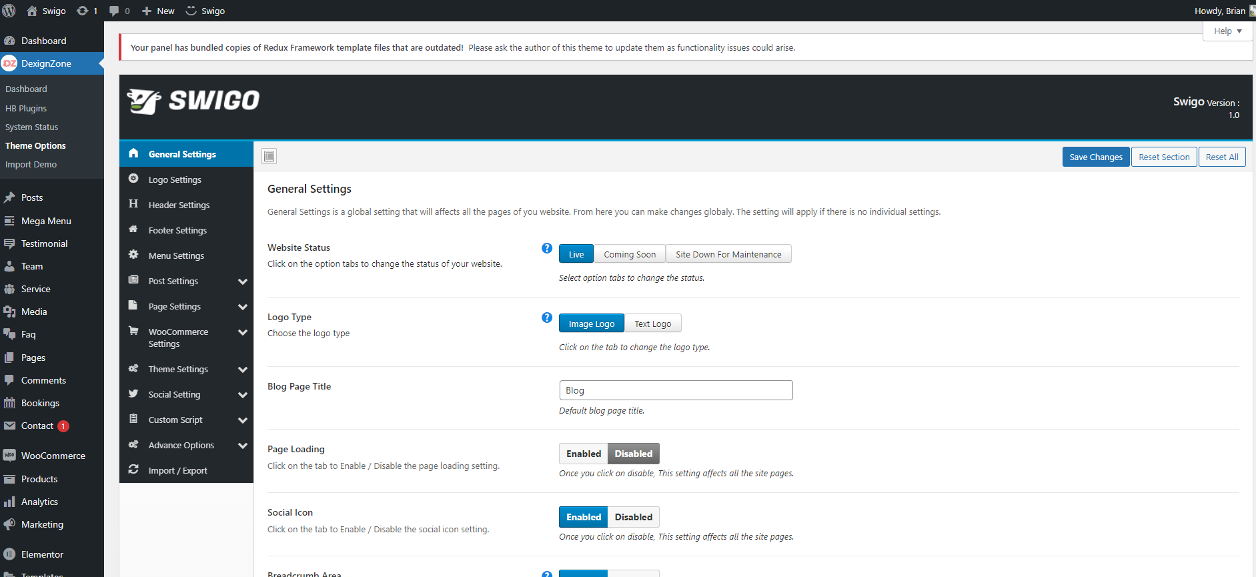
Task: Click the Reset Section button
Action: (1163, 157)
